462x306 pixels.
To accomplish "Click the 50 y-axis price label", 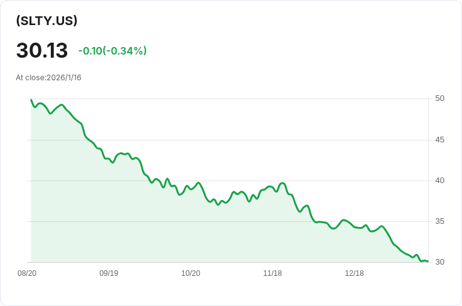I will (x=439, y=98).
